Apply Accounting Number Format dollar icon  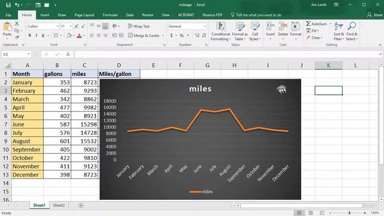[x=172, y=35]
